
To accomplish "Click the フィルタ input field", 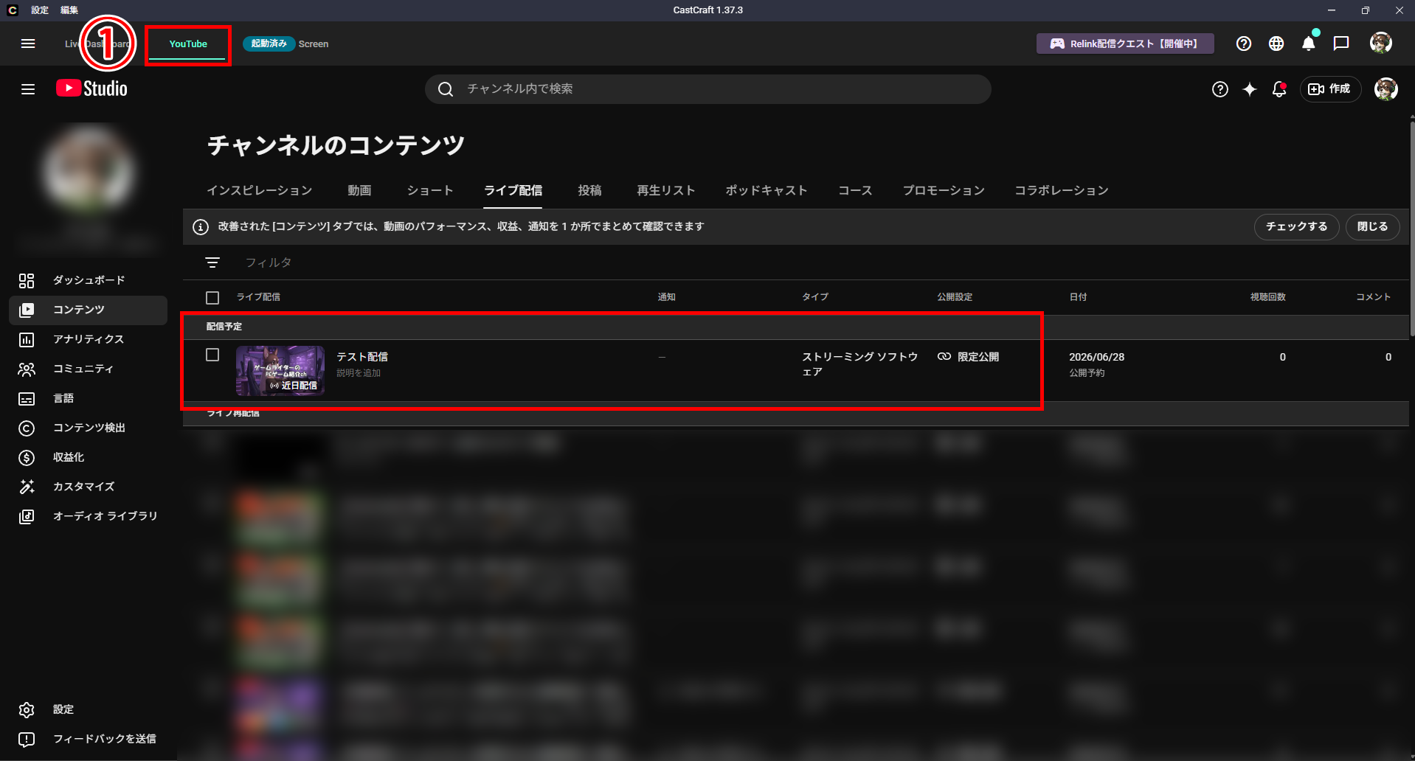I will 269,263.
